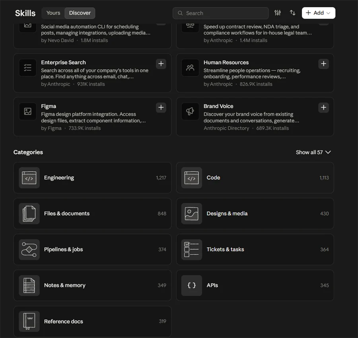Open the Notes & memory category
Image resolution: width=358 pixels, height=338 pixels.
point(92,285)
